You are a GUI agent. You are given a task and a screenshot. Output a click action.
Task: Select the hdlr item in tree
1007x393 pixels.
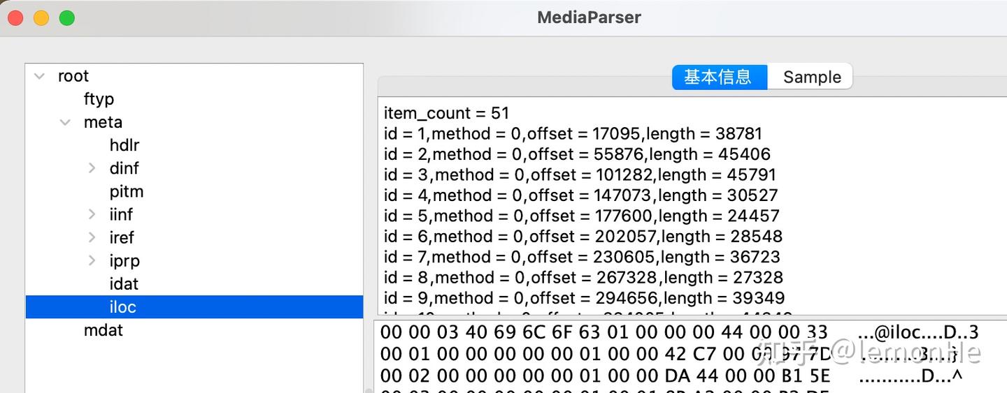(x=124, y=145)
